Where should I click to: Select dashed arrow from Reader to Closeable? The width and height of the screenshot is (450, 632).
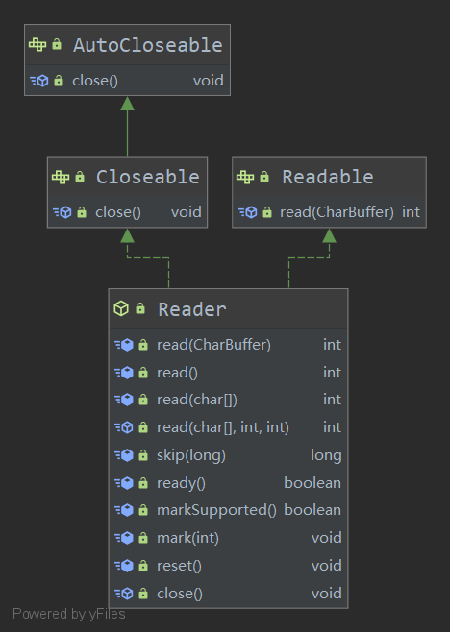[x=148, y=258]
